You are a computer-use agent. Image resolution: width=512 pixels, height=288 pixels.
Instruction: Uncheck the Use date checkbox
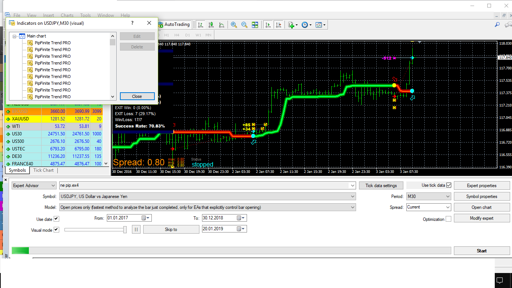(56, 219)
